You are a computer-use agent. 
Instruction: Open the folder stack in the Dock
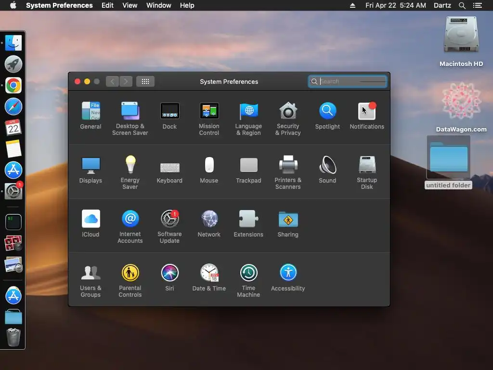pyautogui.click(x=13, y=317)
